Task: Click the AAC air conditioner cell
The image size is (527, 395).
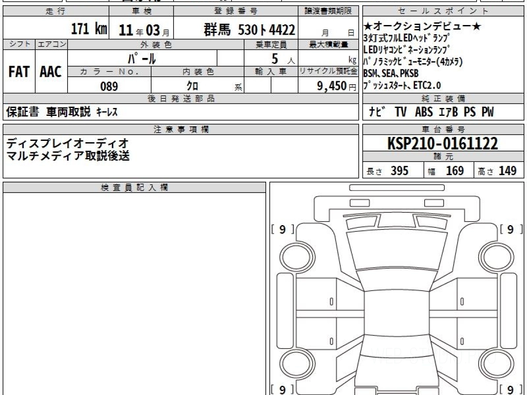Action: click(x=51, y=72)
